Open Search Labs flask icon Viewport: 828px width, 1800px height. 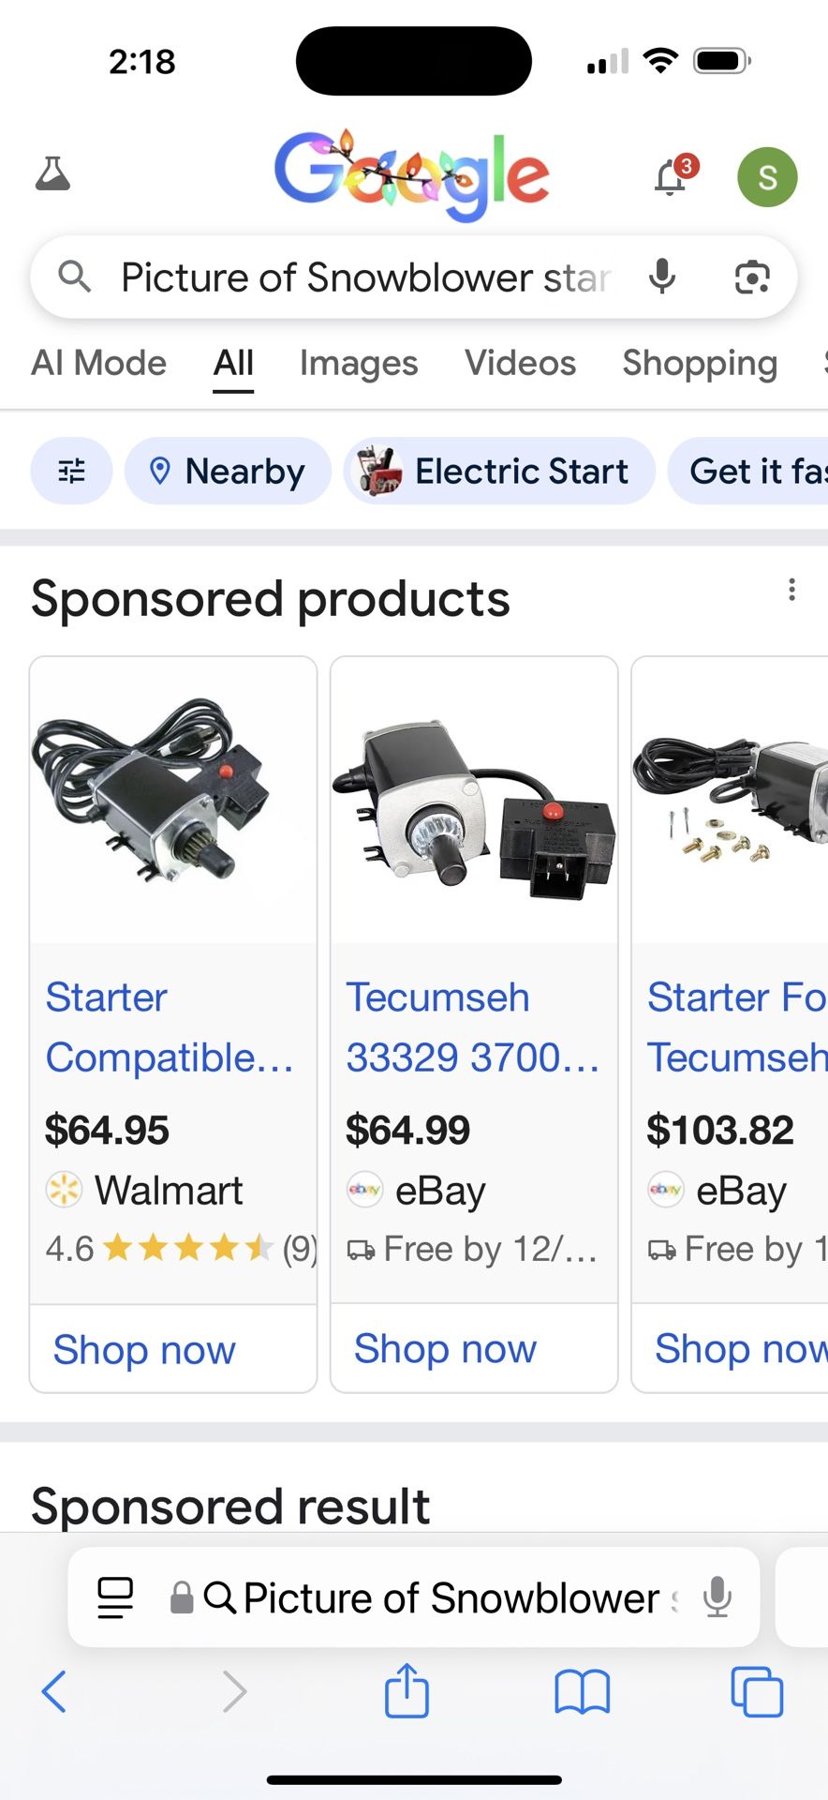point(52,174)
